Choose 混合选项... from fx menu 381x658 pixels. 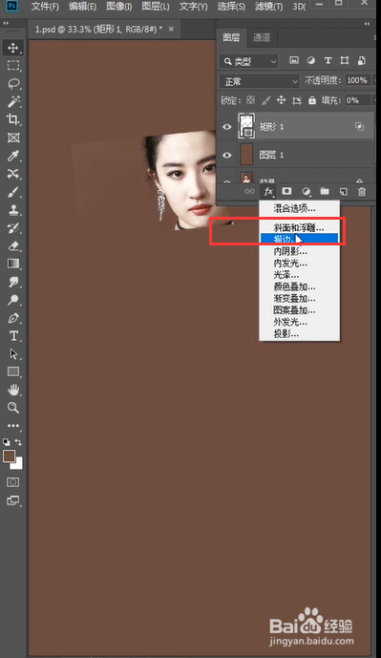tap(299, 208)
